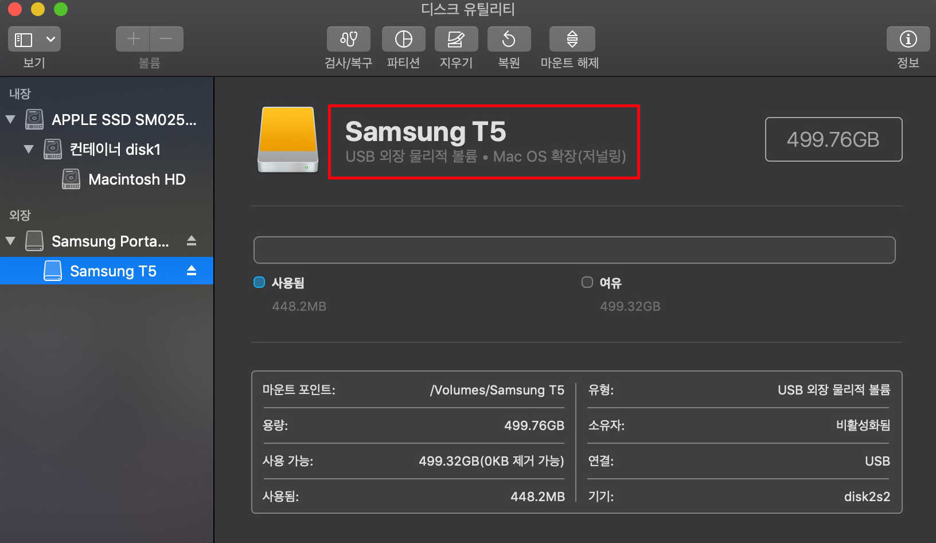Eject the Samsung Porta... drive

pyautogui.click(x=192, y=241)
